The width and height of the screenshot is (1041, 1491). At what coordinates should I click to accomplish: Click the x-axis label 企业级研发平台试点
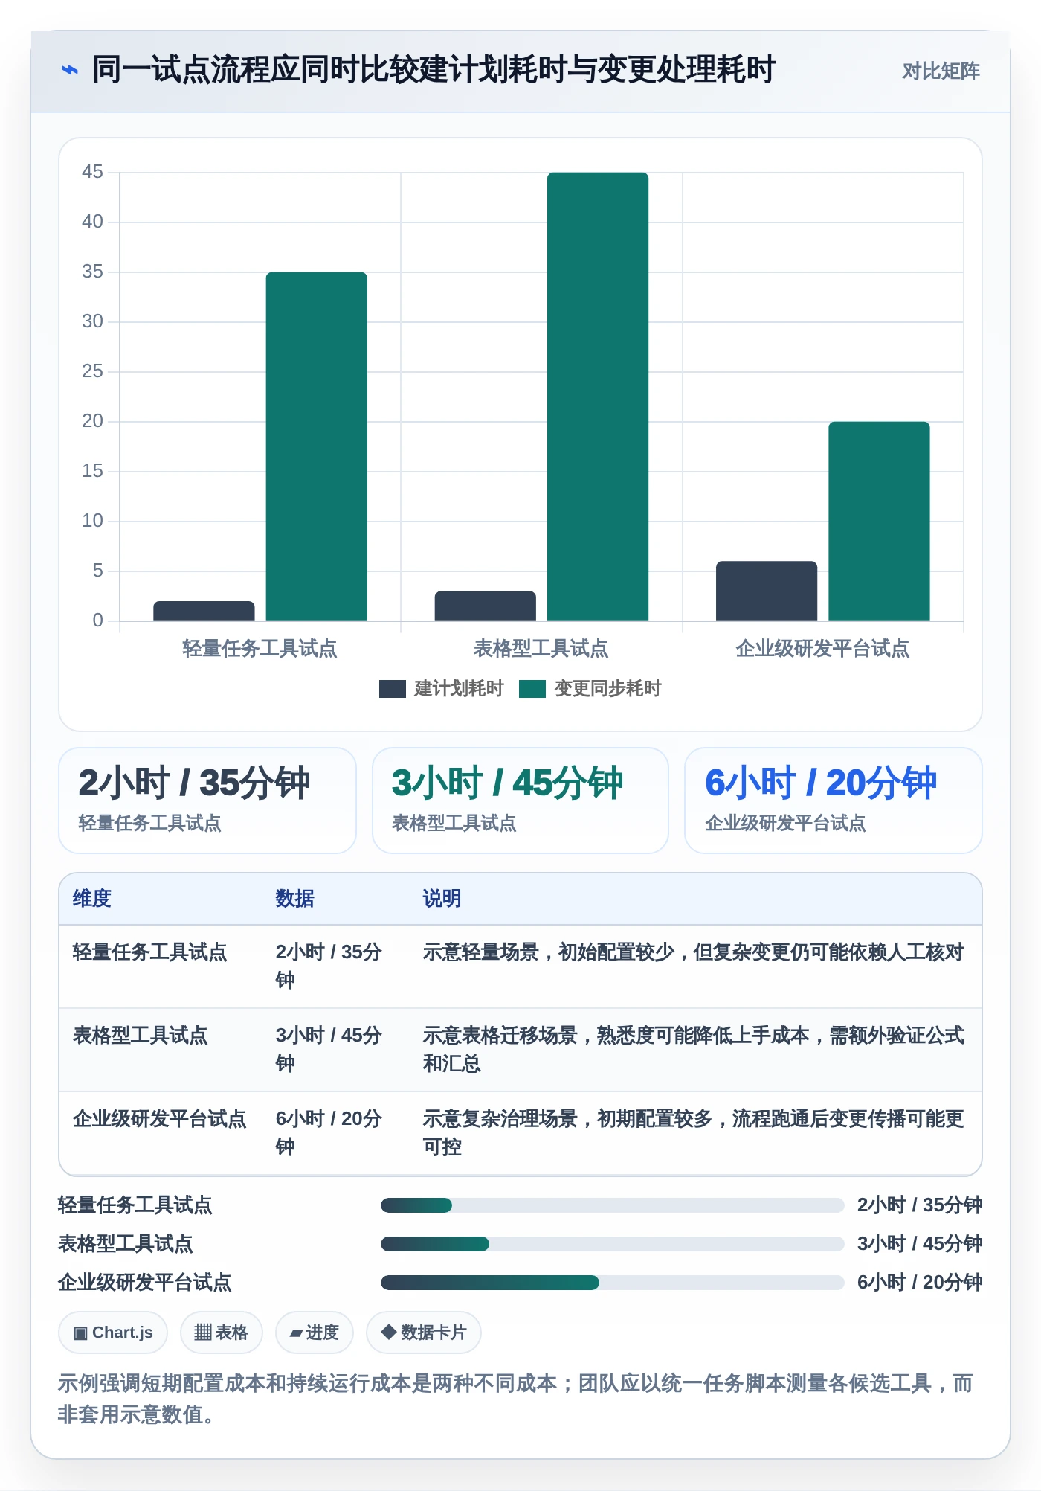[823, 649]
